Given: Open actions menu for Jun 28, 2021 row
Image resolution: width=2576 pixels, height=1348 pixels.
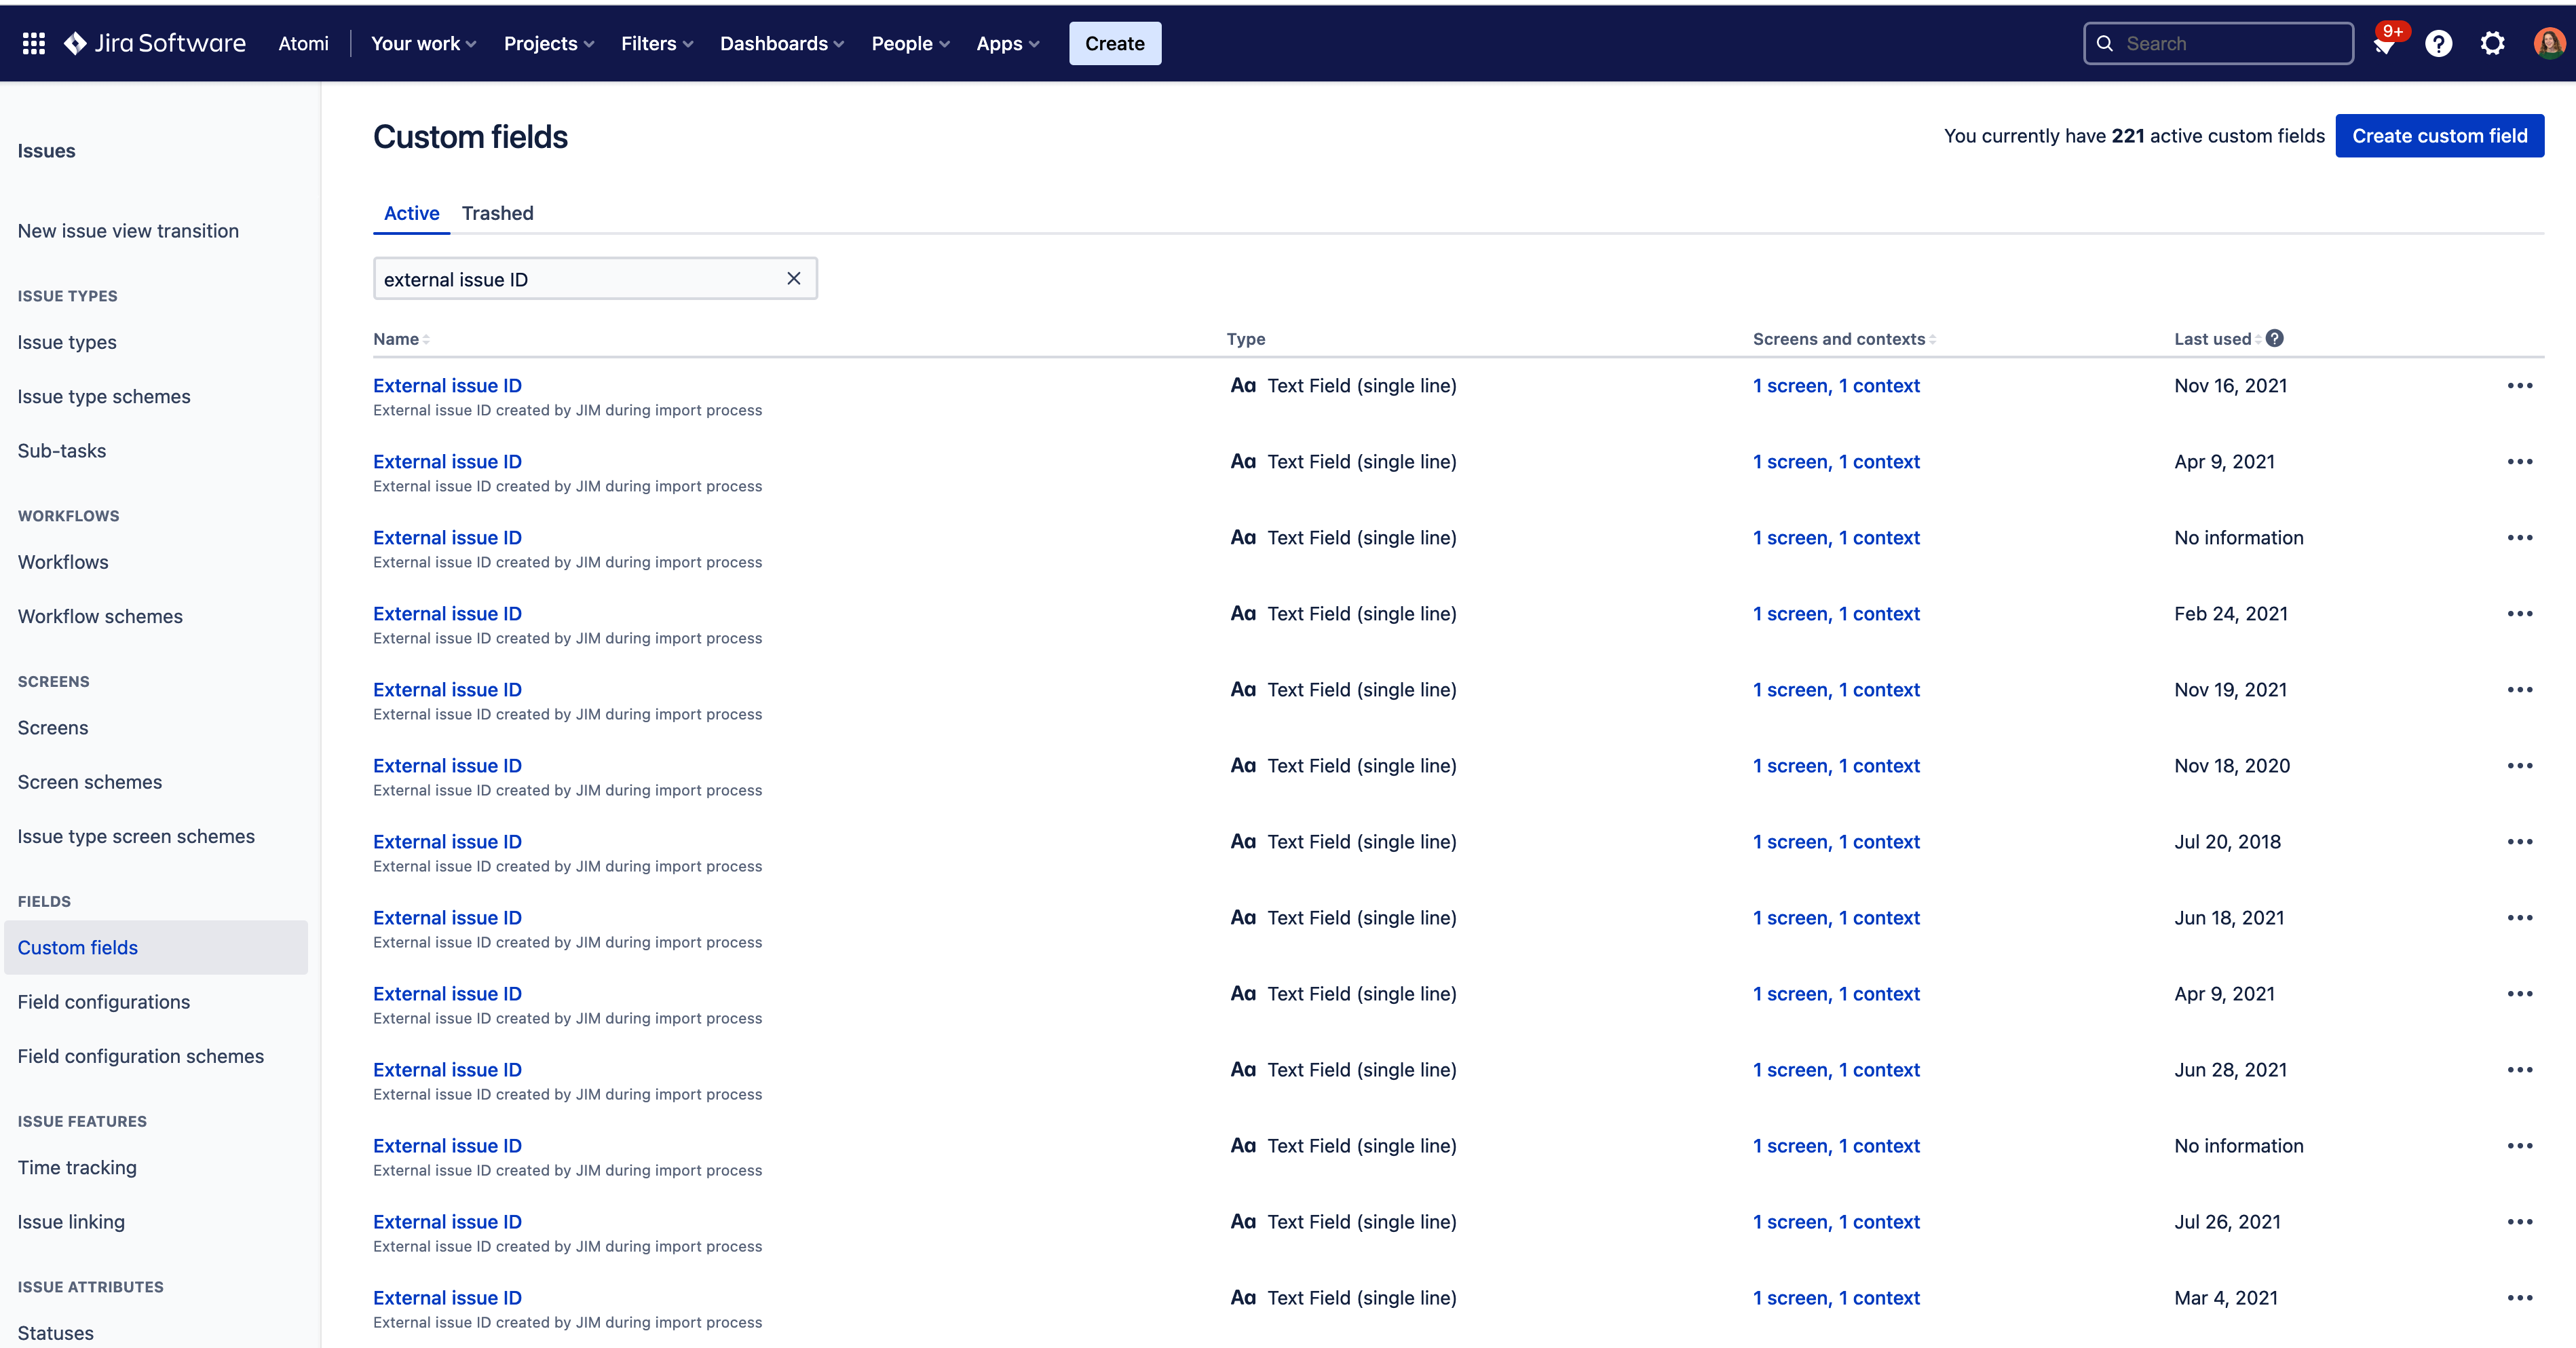Looking at the screenshot, I should [x=2519, y=1070].
